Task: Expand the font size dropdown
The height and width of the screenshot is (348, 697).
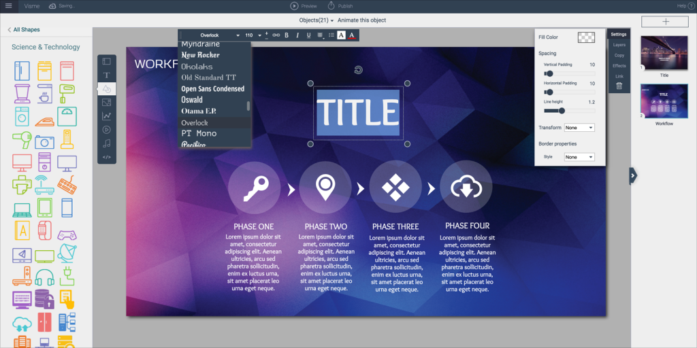Action: (259, 35)
